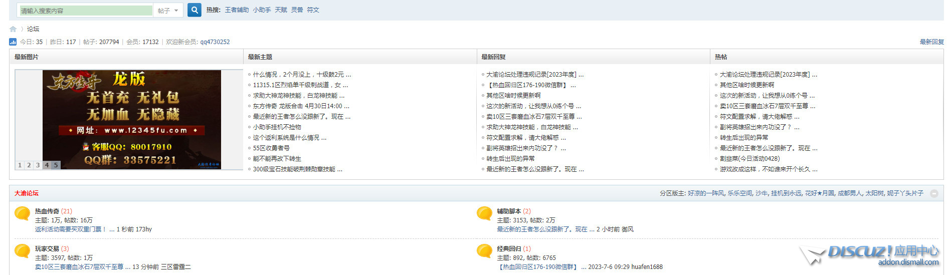Viewport: 948px width, 275px height.
Task: Click hot search term 天赋
Action: [281, 10]
